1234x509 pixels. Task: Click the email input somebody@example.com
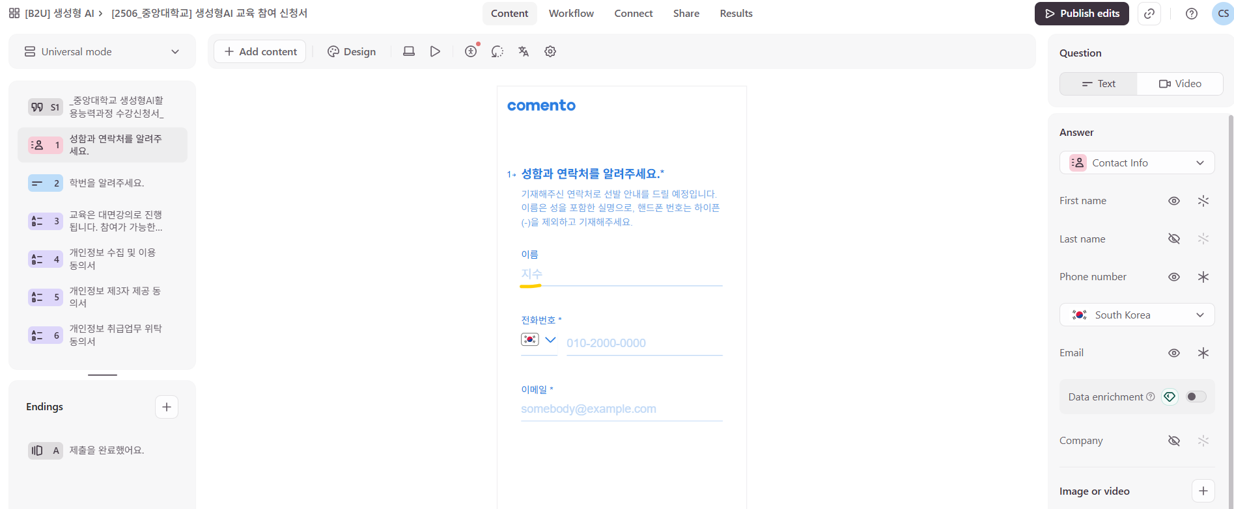click(622, 409)
